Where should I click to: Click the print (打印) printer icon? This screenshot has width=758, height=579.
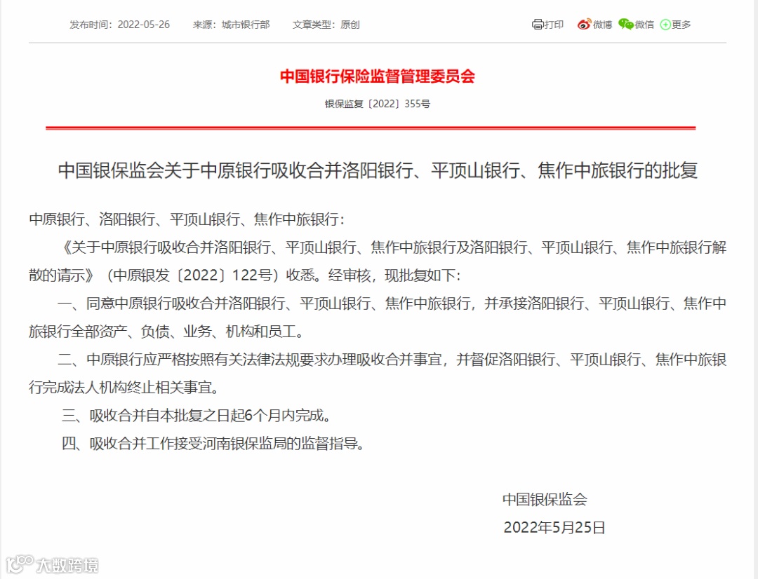tap(538, 25)
